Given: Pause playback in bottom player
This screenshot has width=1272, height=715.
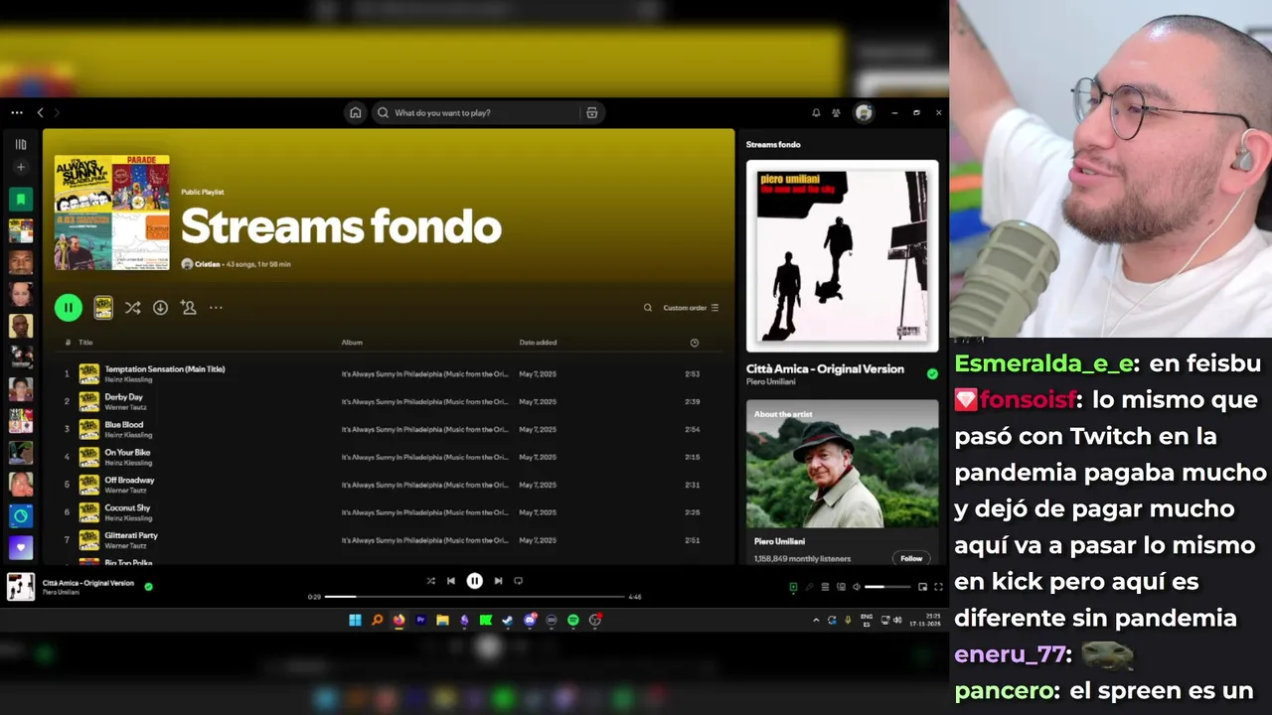Looking at the screenshot, I should tap(475, 581).
